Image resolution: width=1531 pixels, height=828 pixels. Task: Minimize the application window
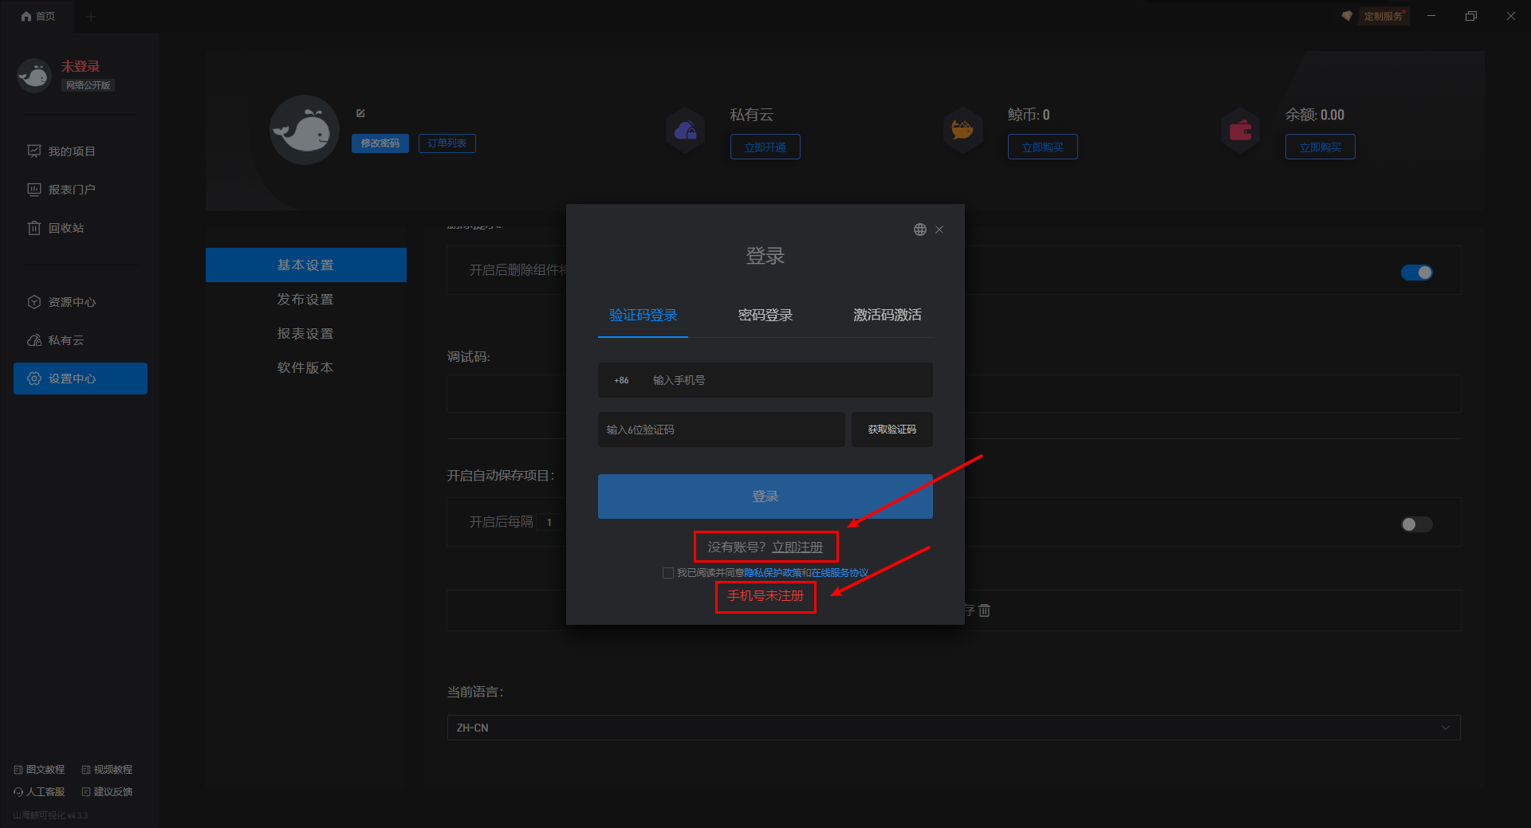(x=1431, y=16)
